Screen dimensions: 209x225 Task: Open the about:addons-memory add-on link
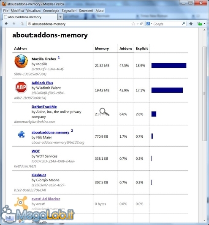pyautogui.click(x=50, y=132)
